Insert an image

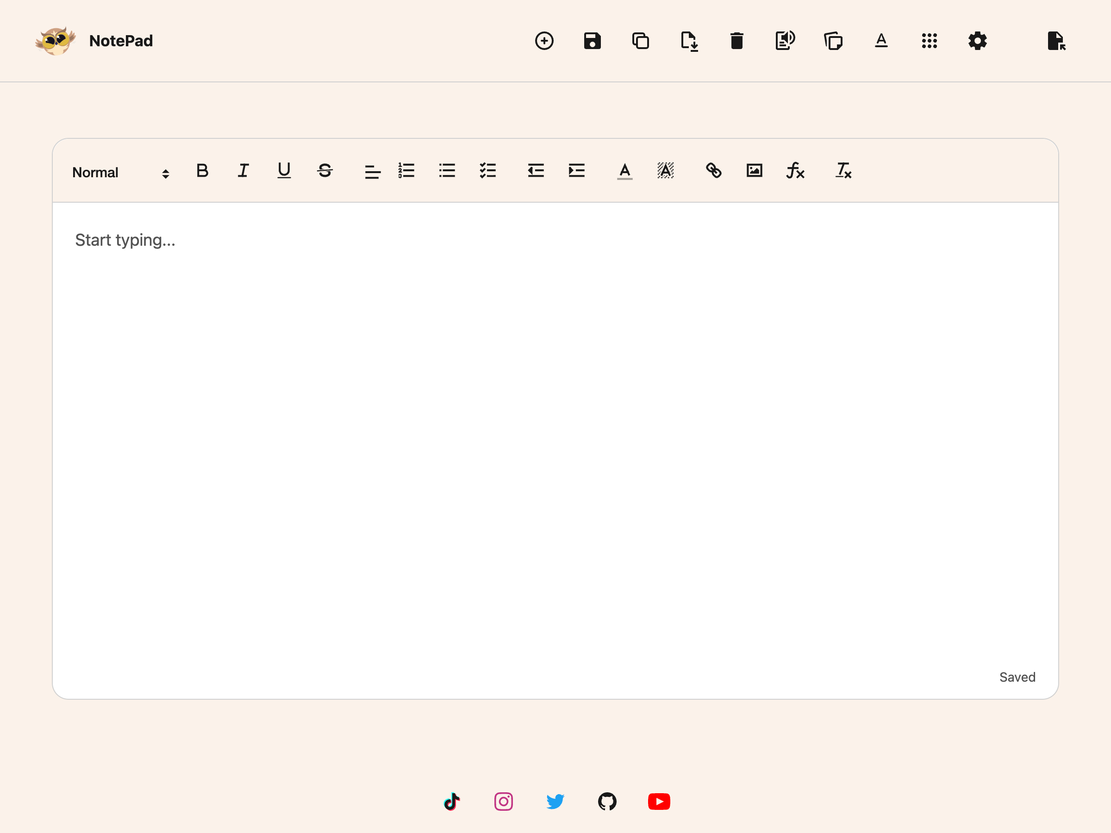pos(754,171)
